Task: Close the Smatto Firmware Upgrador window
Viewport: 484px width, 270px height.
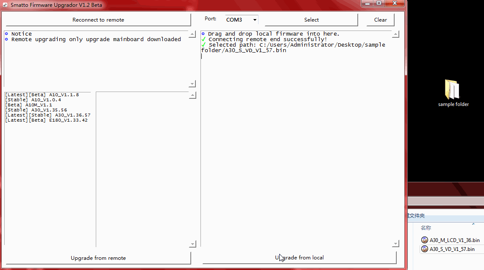Action: click(395, 3)
